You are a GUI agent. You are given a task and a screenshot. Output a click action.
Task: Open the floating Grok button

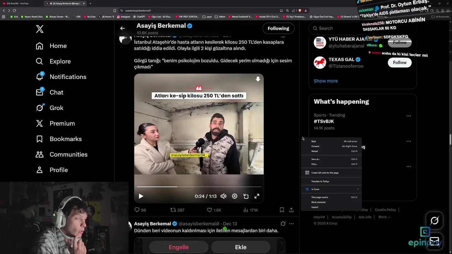point(434,221)
